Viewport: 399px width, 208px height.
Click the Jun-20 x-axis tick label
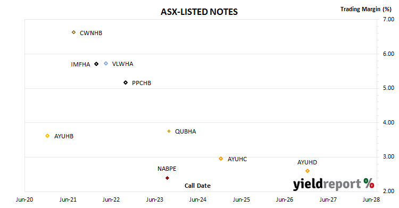[x=24, y=199]
